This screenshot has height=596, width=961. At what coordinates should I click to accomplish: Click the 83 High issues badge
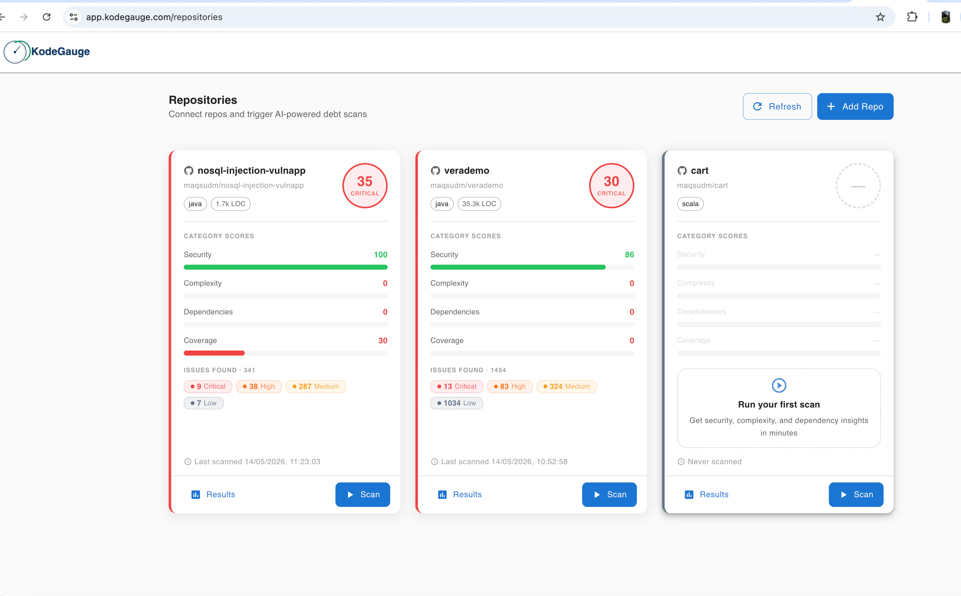(x=510, y=386)
